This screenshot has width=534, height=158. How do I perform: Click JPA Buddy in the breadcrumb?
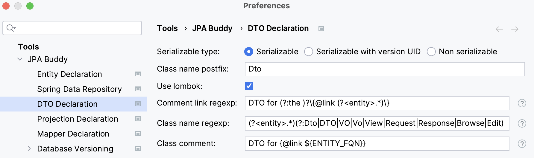point(212,28)
